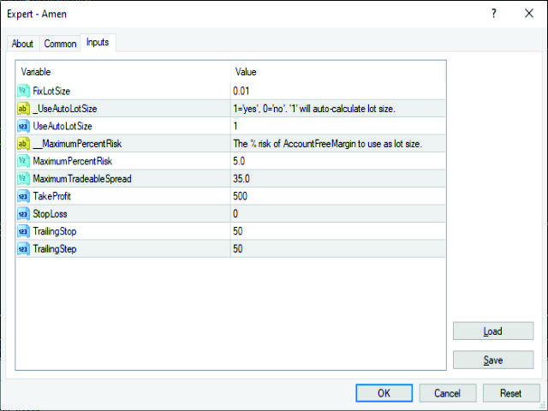The width and height of the screenshot is (548, 411).
Task: Select the TrailingStep variable name
Action: coord(55,249)
